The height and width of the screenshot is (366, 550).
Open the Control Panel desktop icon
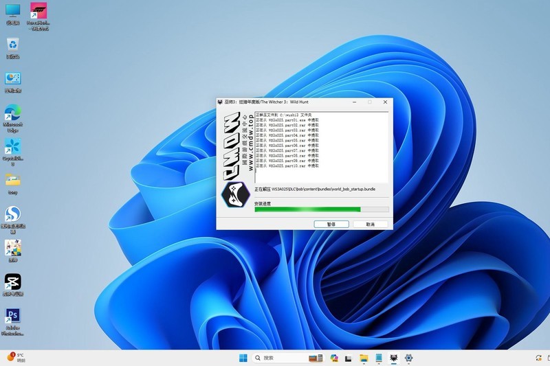[x=12, y=82]
